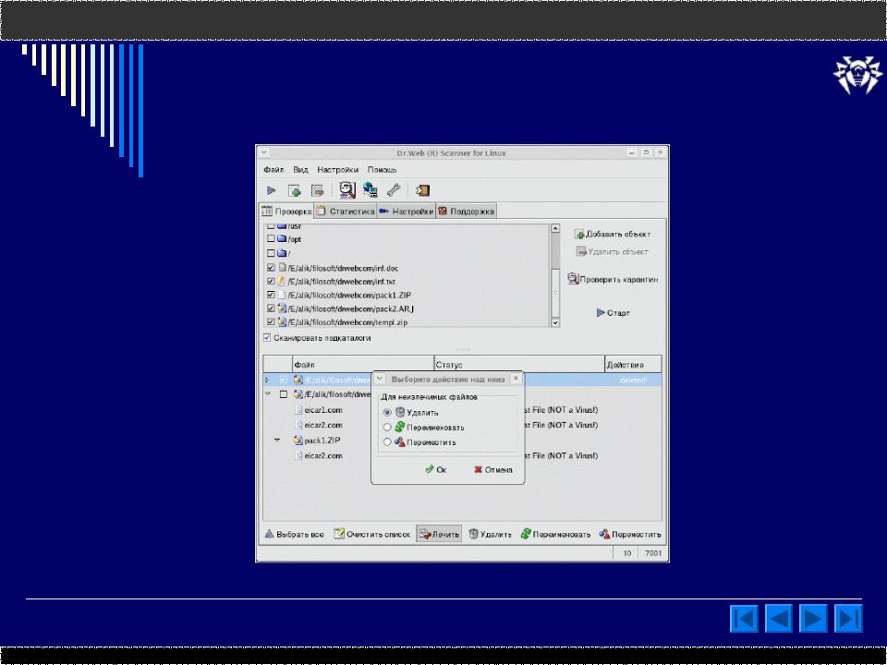Go to the first slide with the navigation icon
Viewport: 887px width, 665px height.
tap(744, 618)
